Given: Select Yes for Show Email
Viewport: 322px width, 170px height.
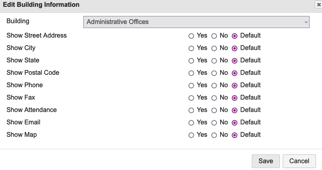Looking at the screenshot, I should pos(191,122).
